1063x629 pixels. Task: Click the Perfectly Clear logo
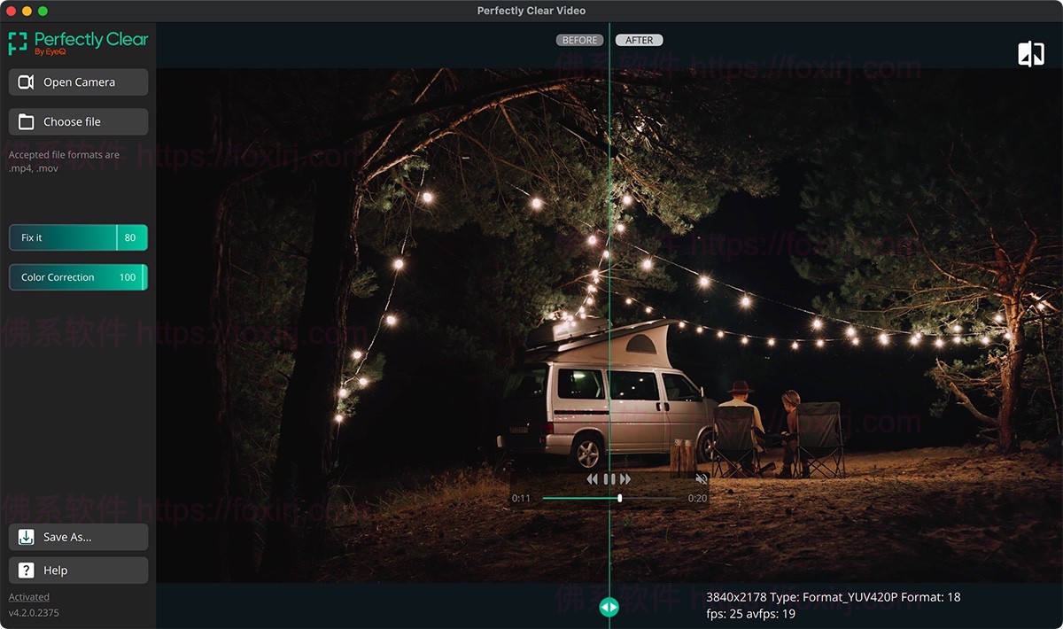point(78,43)
